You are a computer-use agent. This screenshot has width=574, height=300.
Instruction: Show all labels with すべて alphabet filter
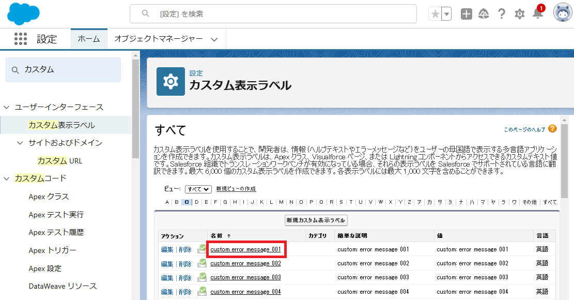[550, 202]
